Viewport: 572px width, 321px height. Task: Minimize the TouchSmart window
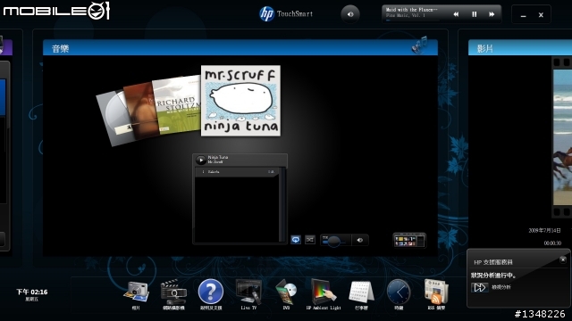523,15
